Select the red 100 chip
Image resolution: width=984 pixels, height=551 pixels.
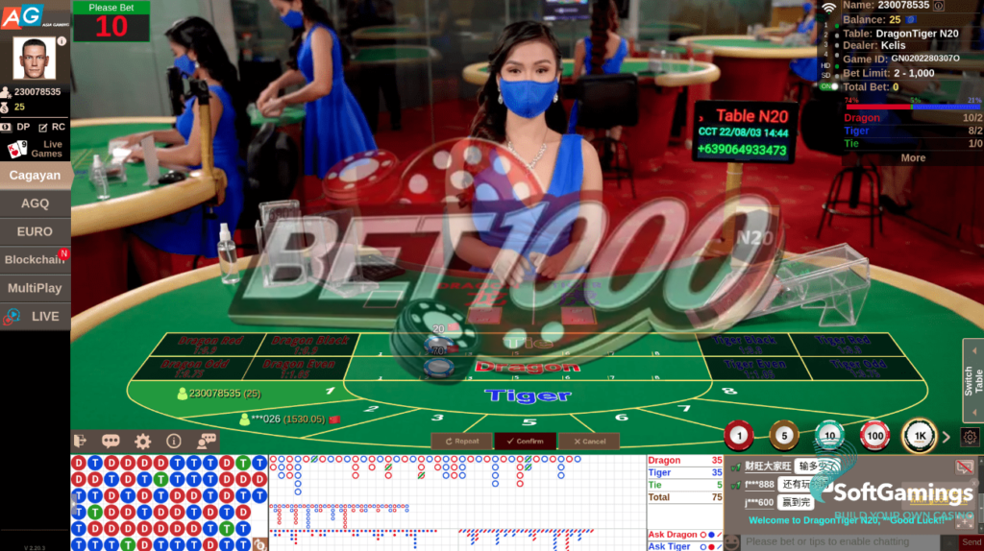click(874, 437)
